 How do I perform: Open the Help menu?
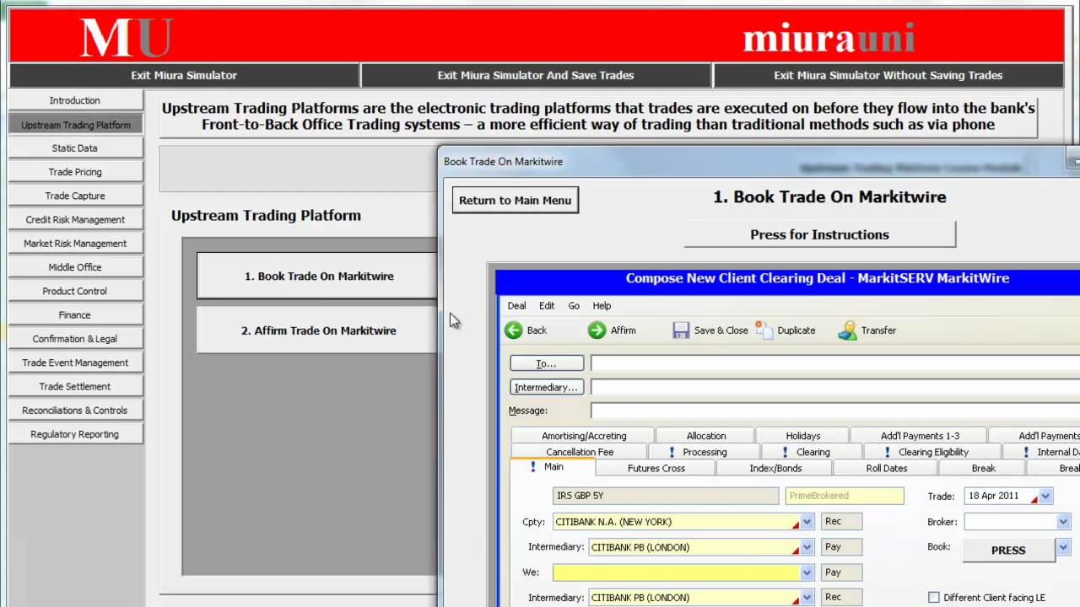[602, 306]
